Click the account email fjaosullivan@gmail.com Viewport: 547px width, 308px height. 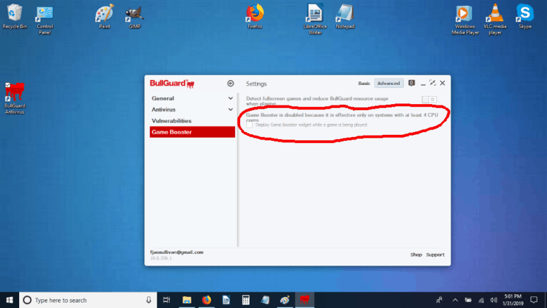[x=177, y=252]
